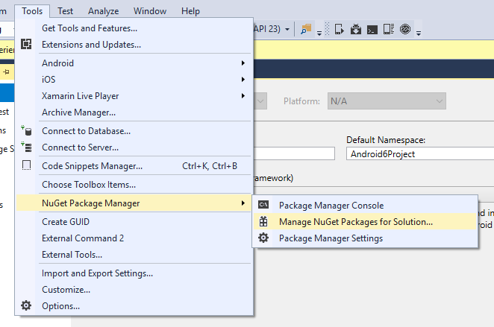Click the find in files toolbar icon

pos(306,29)
